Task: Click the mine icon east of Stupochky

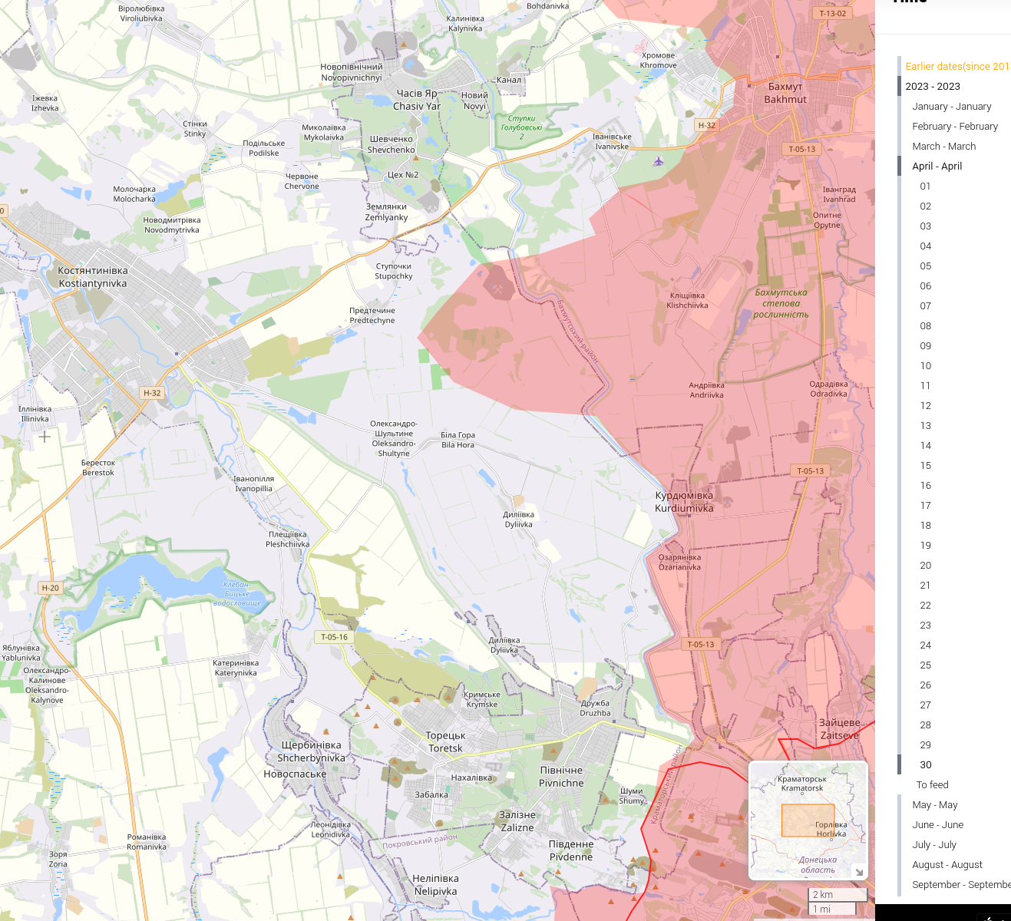Action: [x=497, y=289]
